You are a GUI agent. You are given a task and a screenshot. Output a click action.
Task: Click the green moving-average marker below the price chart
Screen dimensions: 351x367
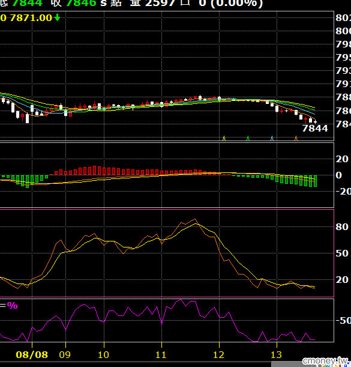248,138
